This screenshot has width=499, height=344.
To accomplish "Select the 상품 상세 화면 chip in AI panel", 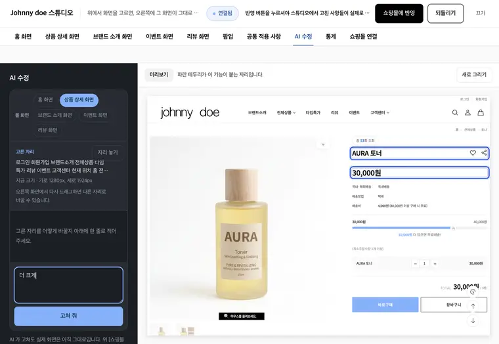I will pos(79,100).
